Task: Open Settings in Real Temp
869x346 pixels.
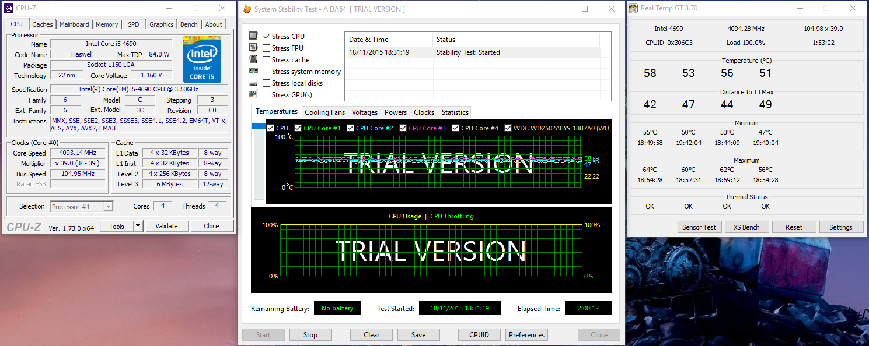Action: (841, 227)
